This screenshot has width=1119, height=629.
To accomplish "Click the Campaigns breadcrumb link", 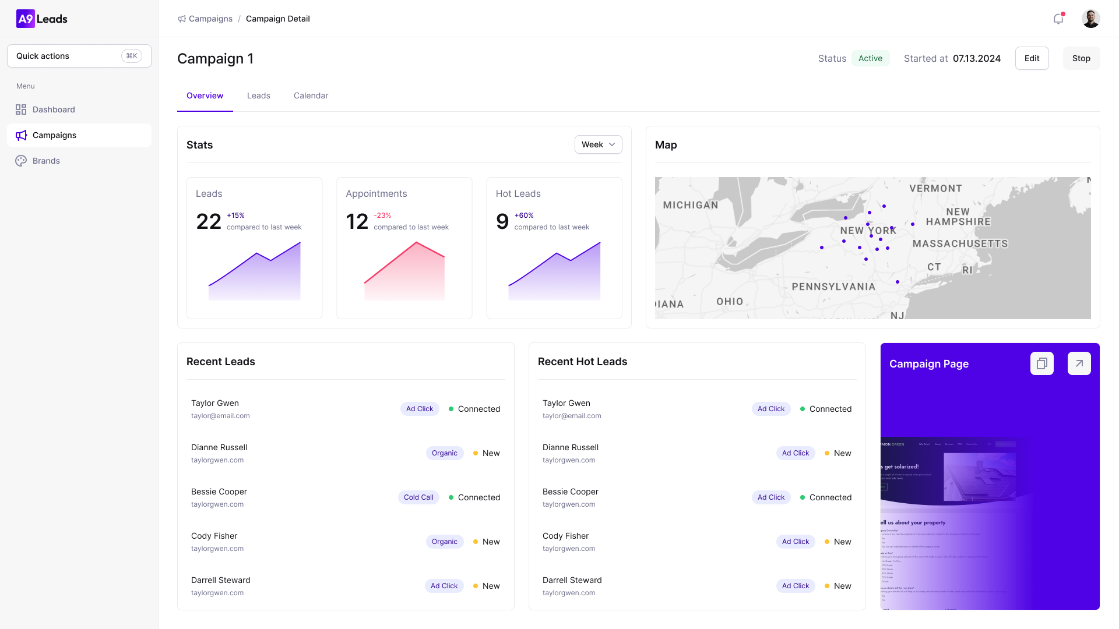I will click(210, 19).
